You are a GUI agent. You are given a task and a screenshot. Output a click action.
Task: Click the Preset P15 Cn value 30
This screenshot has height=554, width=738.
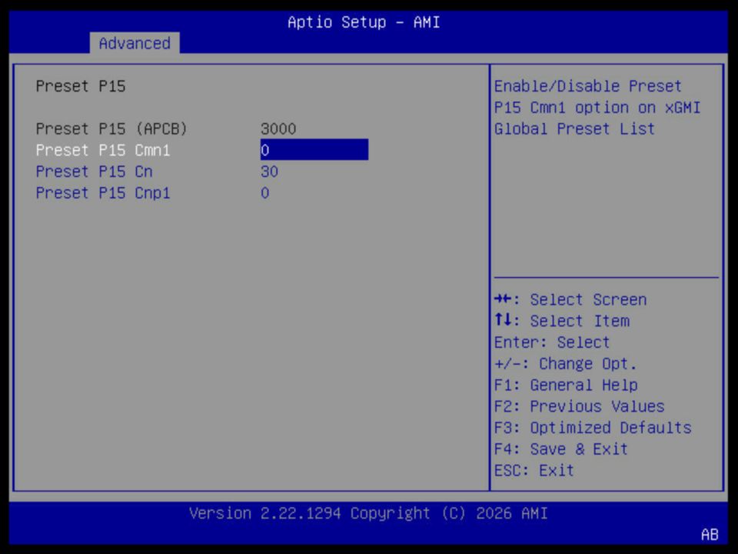269,172
